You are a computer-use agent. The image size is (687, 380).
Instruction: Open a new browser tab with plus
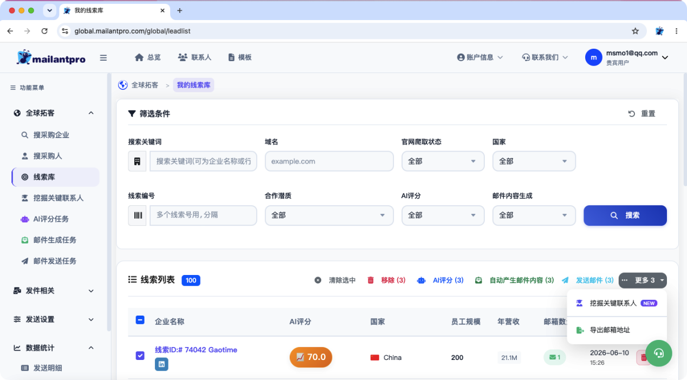[180, 10]
